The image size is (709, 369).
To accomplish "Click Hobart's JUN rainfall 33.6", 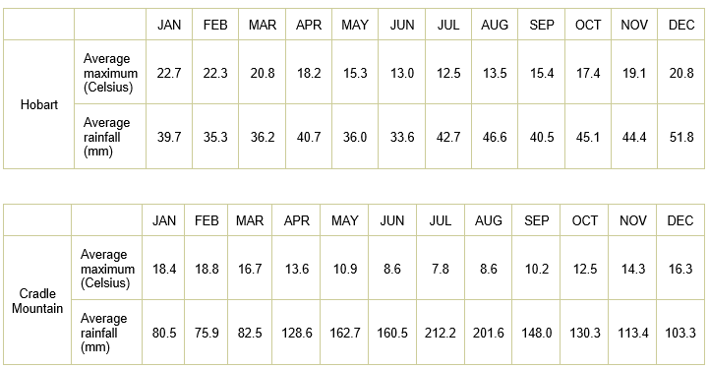I will coord(402,137).
